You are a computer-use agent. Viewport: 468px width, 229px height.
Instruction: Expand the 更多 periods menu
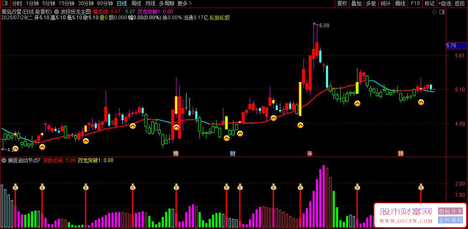click(x=184, y=4)
